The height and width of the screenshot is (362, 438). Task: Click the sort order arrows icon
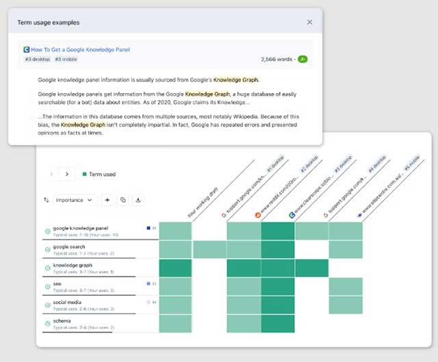point(47,200)
